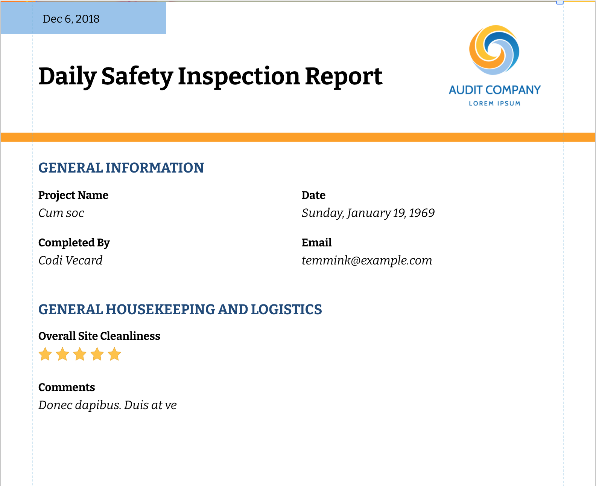Viewport: 596px width, 486px height.
Task: Click the Completed By label
Action: [74, 243]
